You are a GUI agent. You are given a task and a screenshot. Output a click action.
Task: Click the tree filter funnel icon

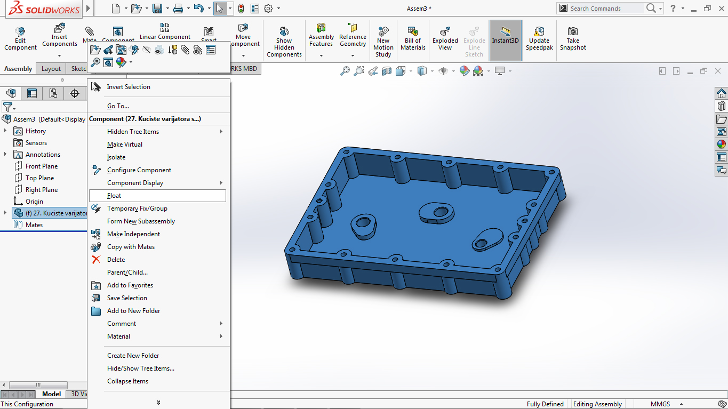click(x=7, y=107)
